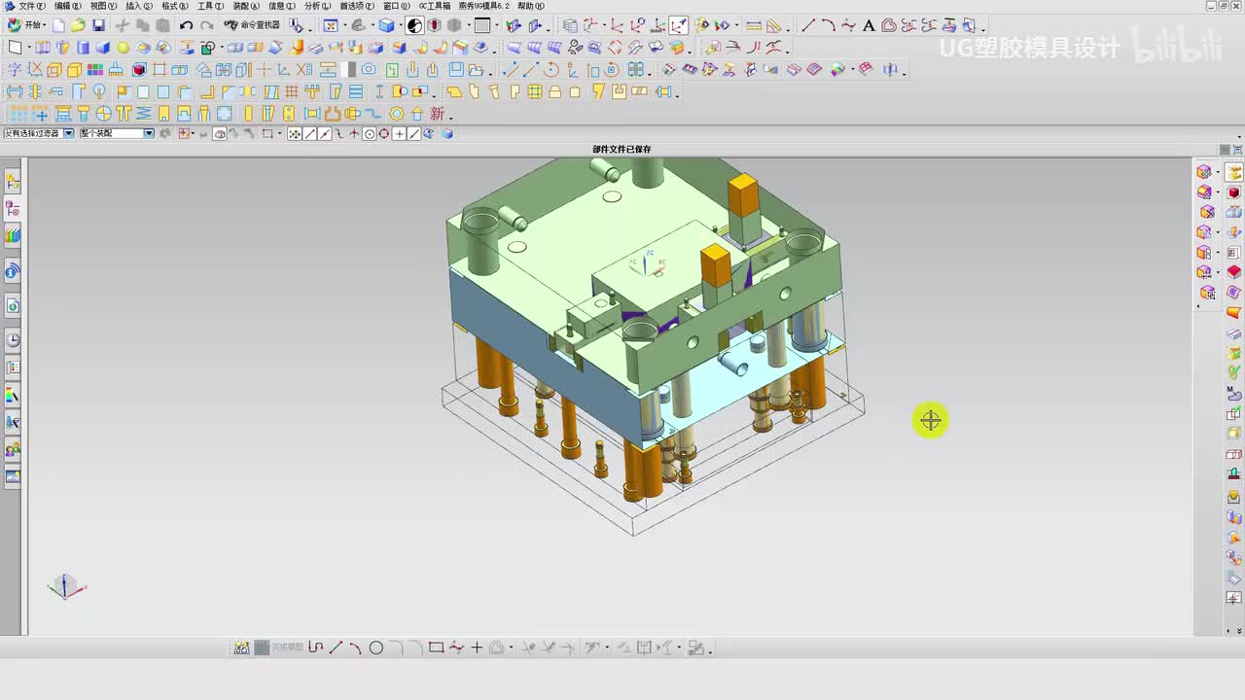Screen dimensions: 1245x700
Task: Toggle the point-on-curve snap option
Action: click(414, 134)
